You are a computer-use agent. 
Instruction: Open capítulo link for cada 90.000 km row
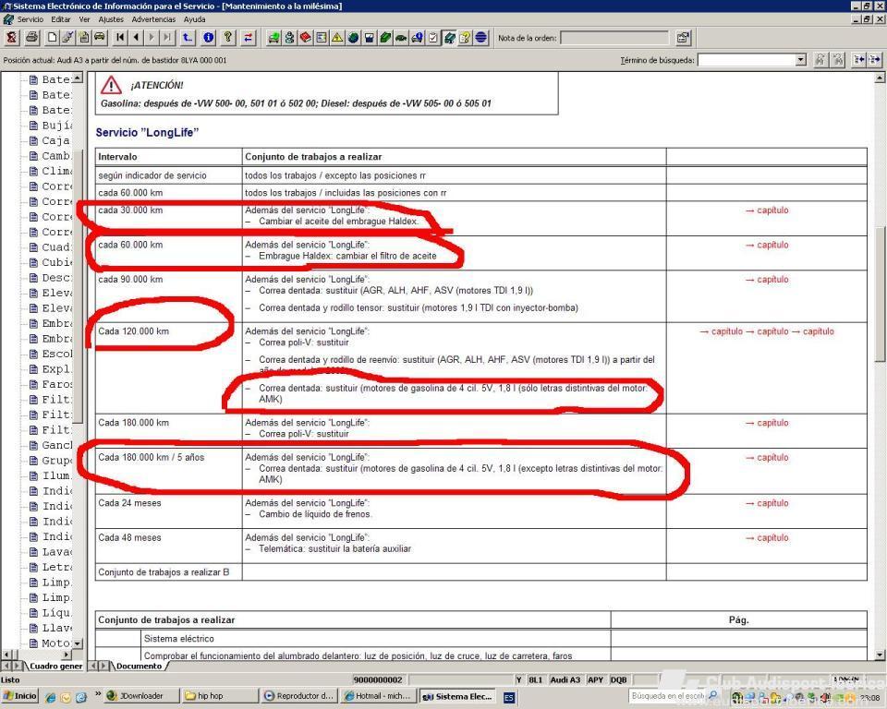pos(767,280)
